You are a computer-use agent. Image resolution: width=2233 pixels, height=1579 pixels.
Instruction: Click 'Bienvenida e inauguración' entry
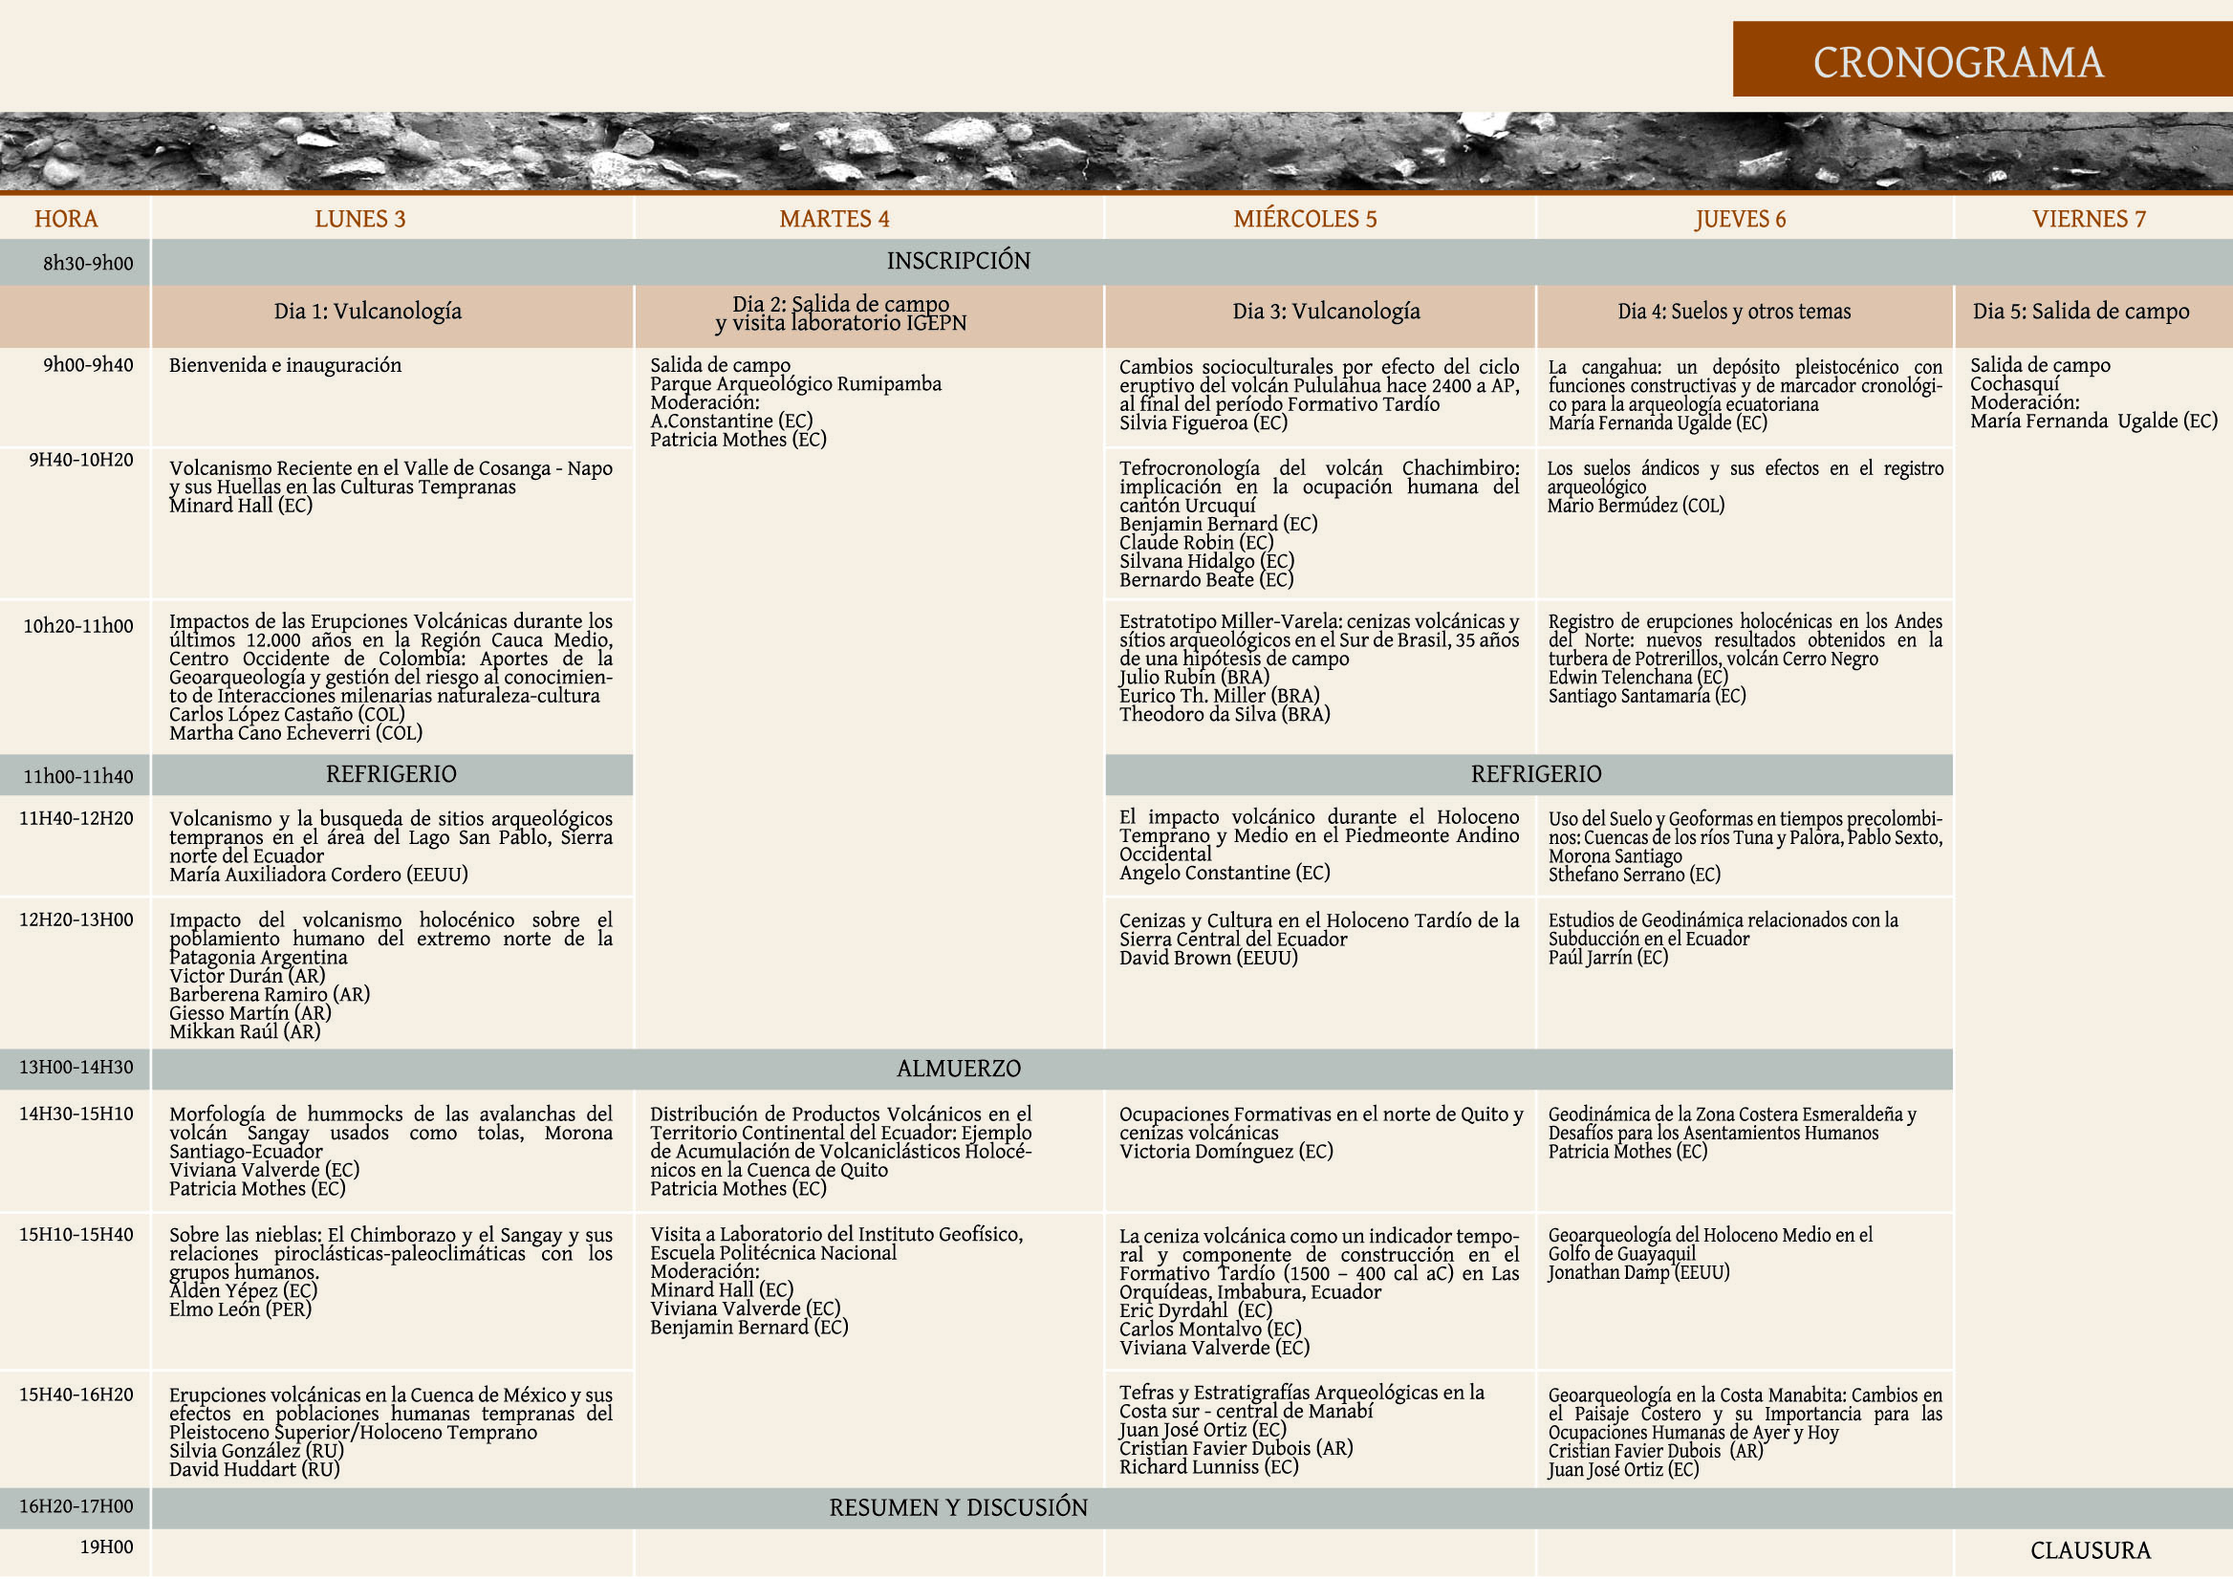(285, 365)
